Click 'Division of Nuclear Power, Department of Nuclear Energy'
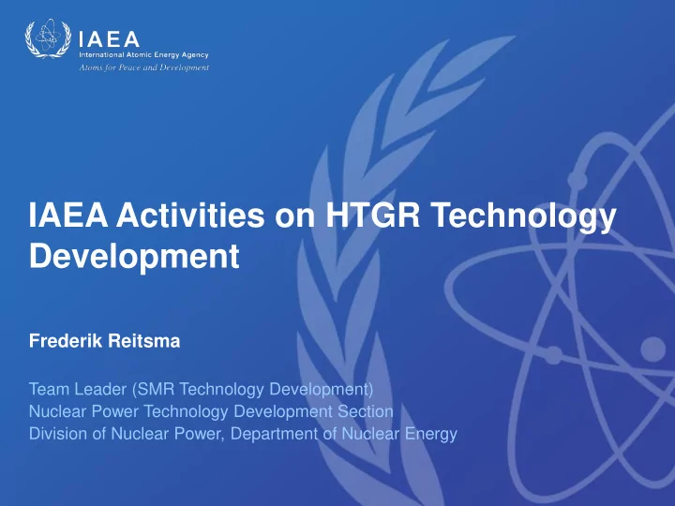The height and width of the screenshot is (506, 675). [243, 434]
